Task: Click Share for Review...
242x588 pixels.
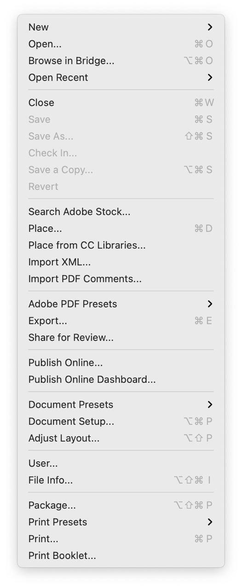Action: (121, 338)
